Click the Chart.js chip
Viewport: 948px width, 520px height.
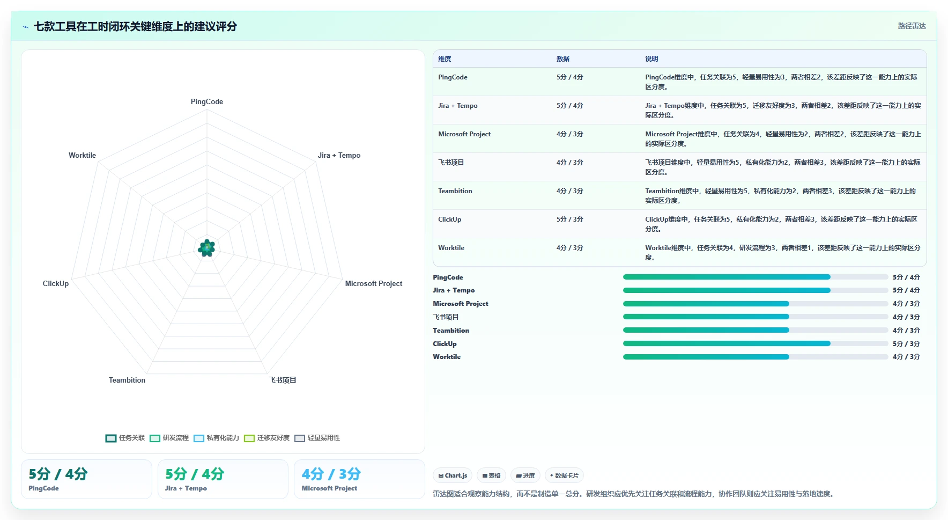[453, 475]
